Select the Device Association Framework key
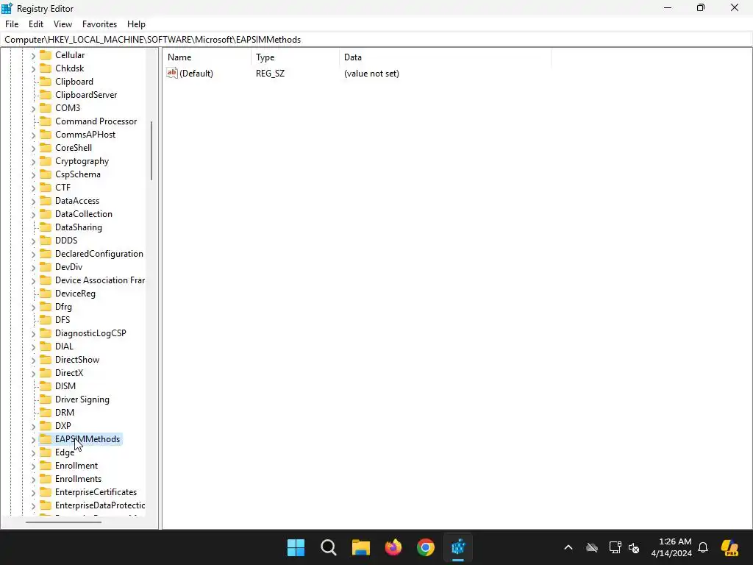This screenshot has width=753, height=565. [x=100, y=280]
